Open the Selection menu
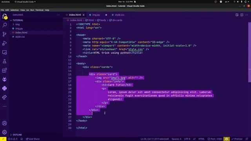Viewport: 251px width, 141px height. point(15,10)
